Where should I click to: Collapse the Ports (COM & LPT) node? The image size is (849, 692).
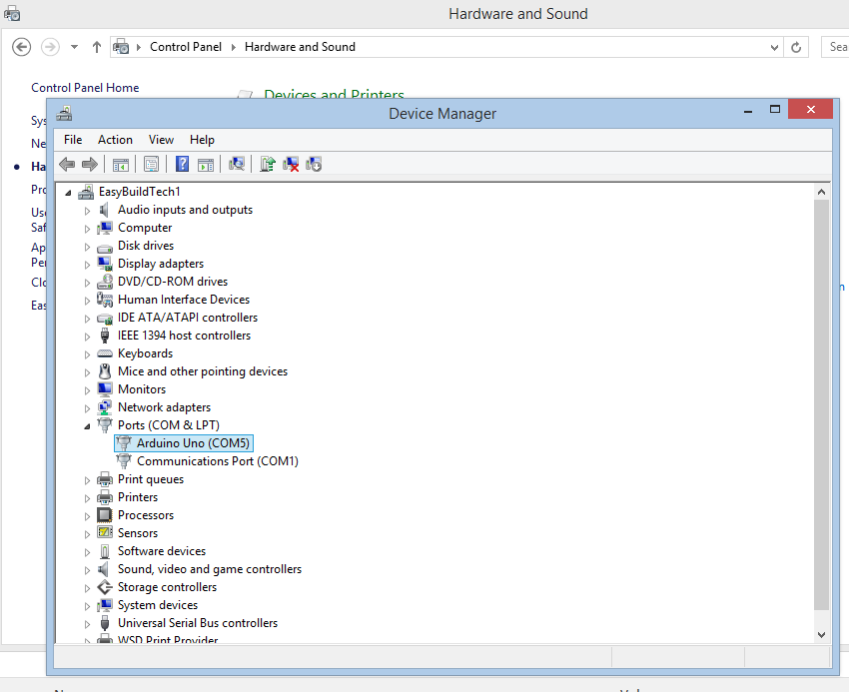88,425
